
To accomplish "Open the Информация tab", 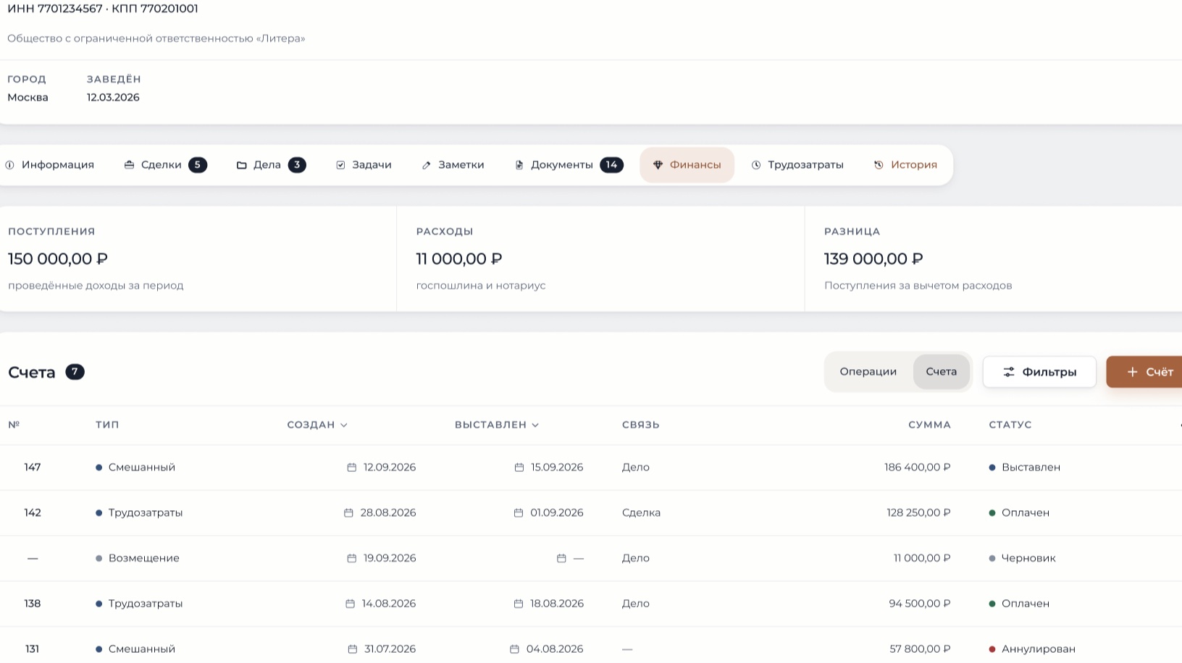I will tap(50, 165).
